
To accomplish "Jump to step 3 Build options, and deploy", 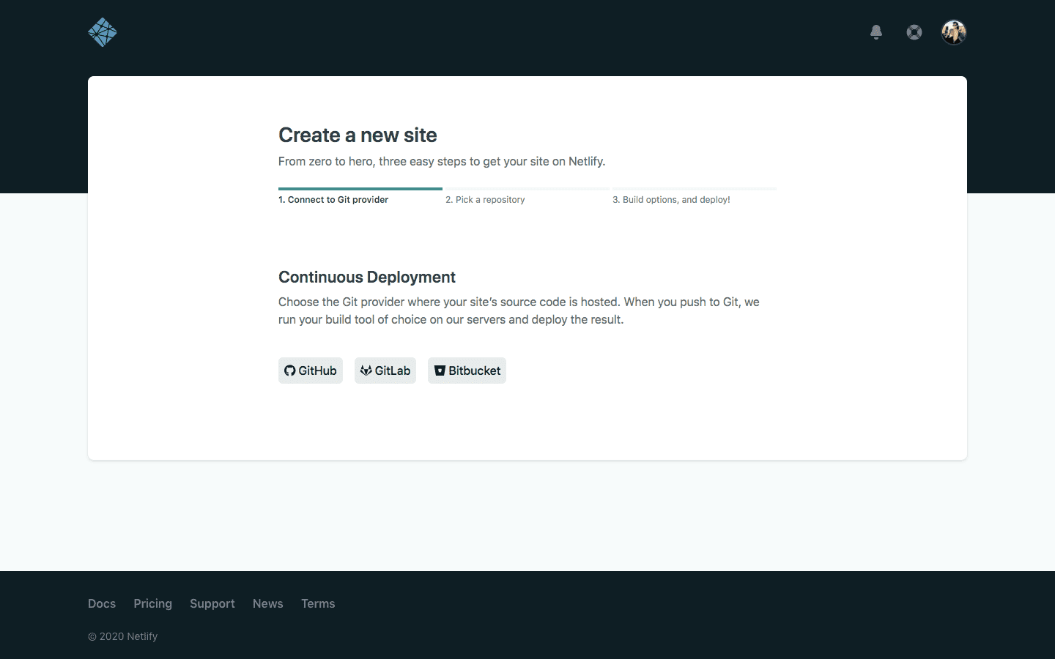I will pyautogui.click(x=671, y=200).
